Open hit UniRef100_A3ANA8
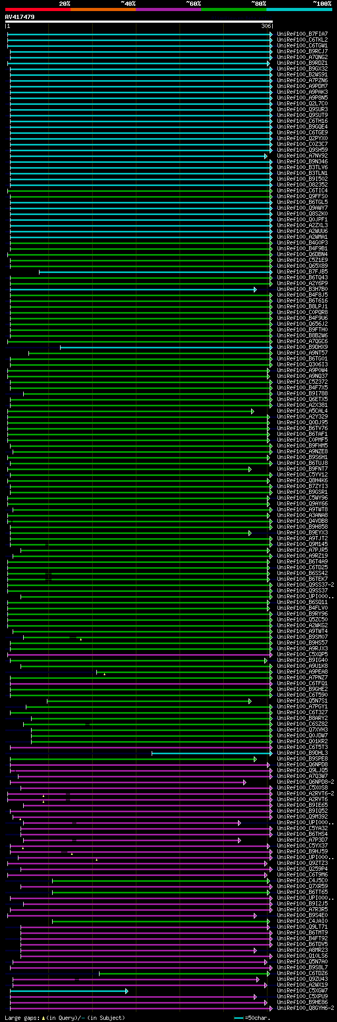 302,515
